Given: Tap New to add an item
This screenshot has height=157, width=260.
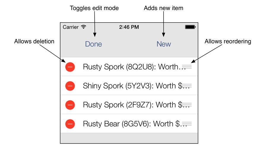Looking at the screenshot, I should click(x=164, y=44).
